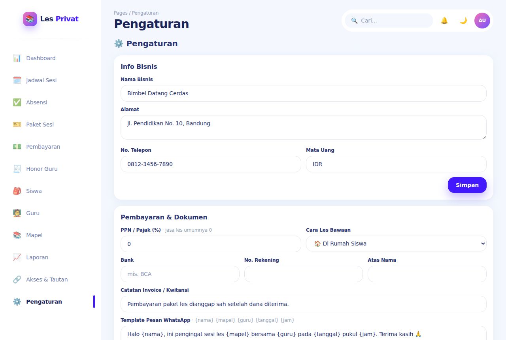The image size is (506, 340).
Task: Click the Pembayaran money icon
Action: click(x=17, y=147)
